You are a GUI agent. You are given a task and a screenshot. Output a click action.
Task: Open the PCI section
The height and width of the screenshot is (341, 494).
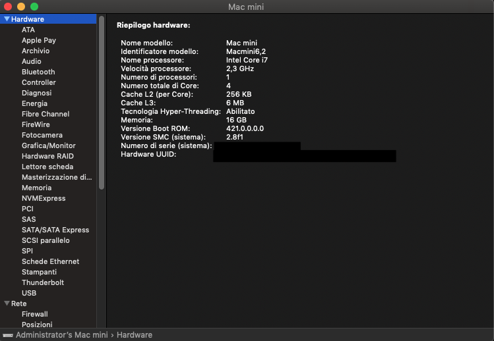28,209
